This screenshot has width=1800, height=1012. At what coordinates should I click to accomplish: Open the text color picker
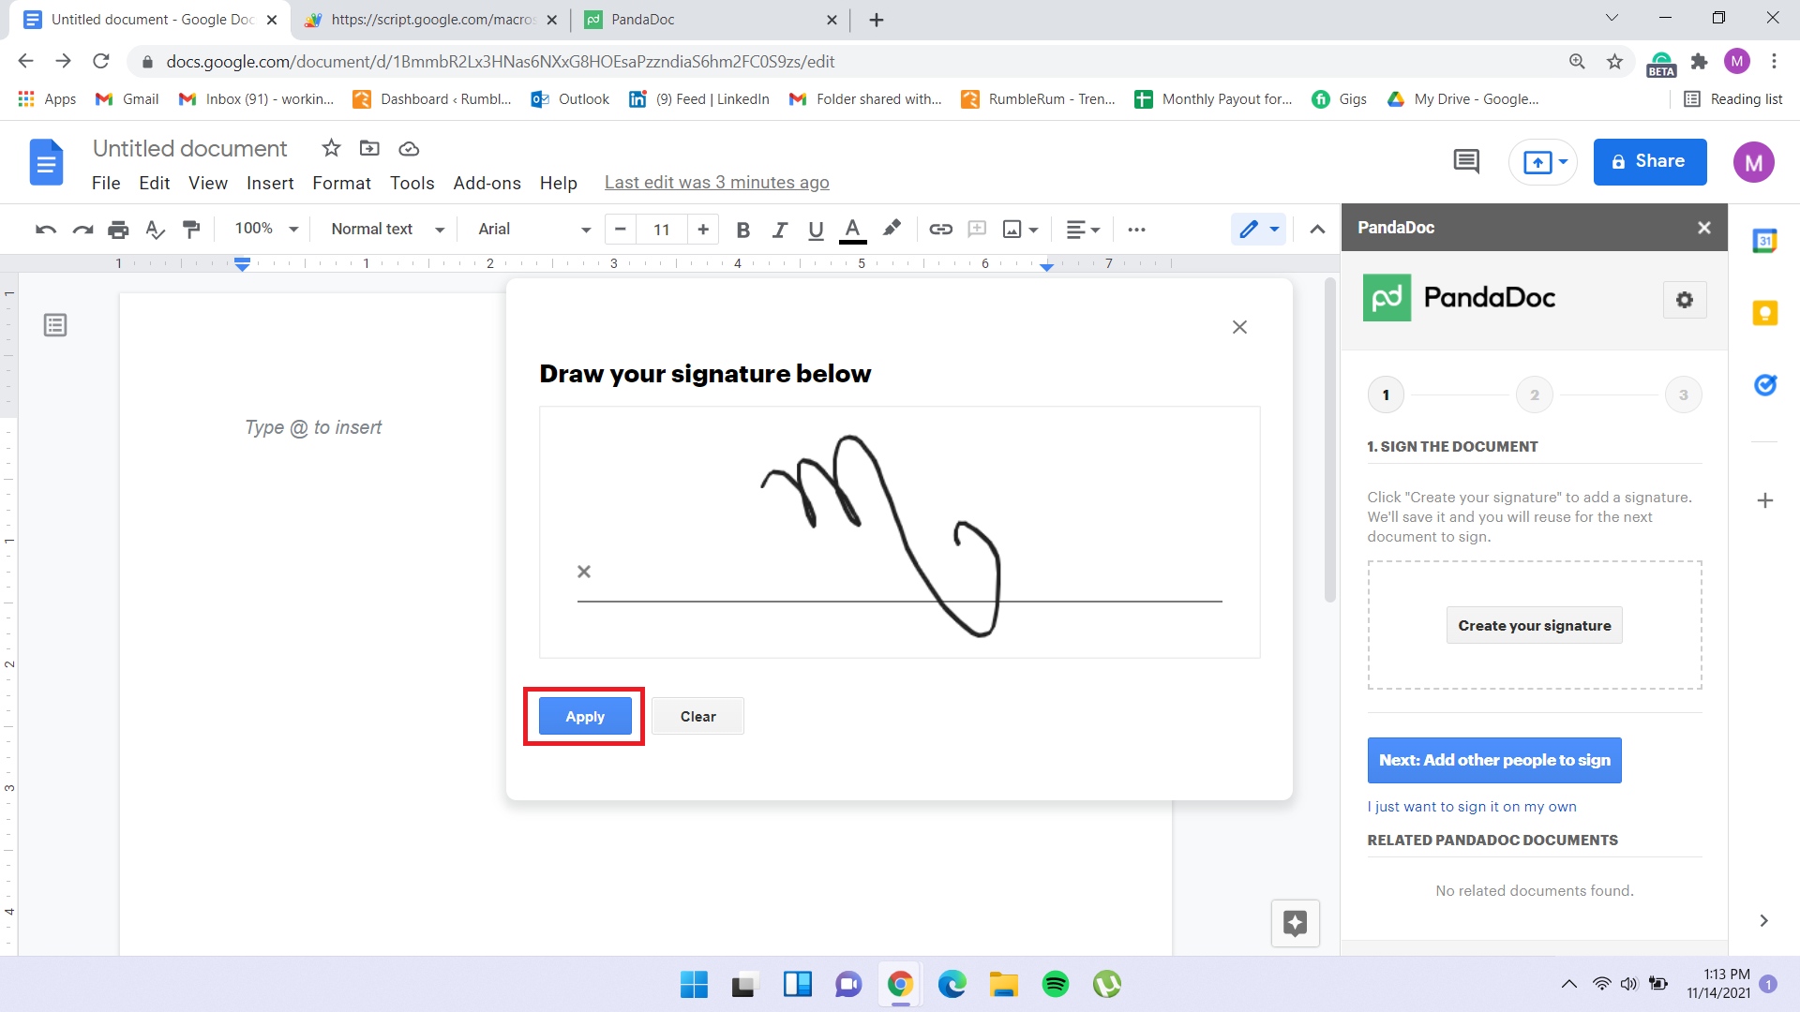(852, 230)
